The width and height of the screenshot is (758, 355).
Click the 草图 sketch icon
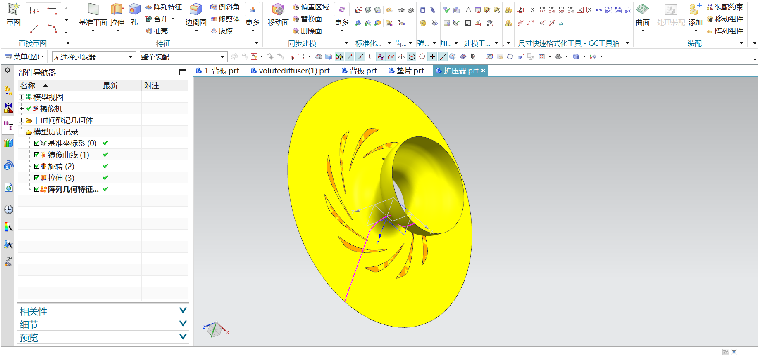pyautogui.click(x=14, y=9)
